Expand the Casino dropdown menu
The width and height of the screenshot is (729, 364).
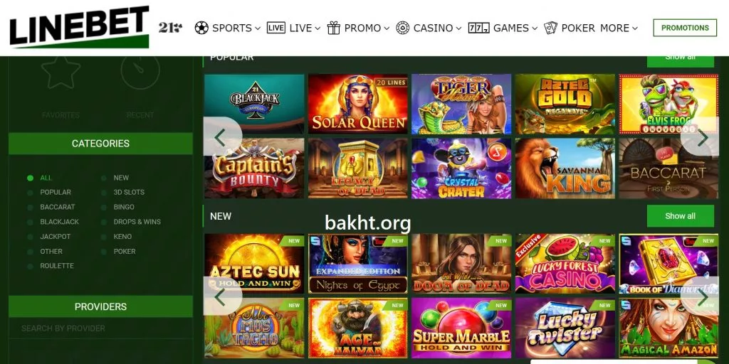pyautogui.click(x=458, y=28)
